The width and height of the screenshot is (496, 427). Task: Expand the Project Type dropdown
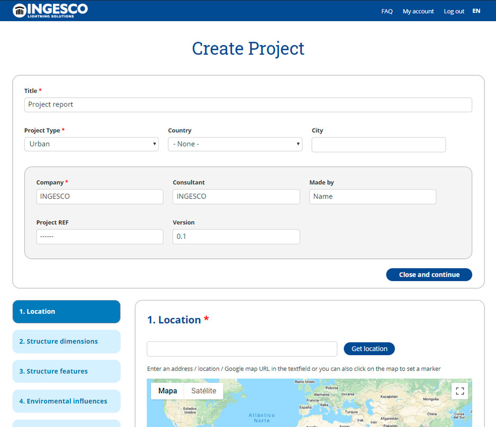click(91, 144)
